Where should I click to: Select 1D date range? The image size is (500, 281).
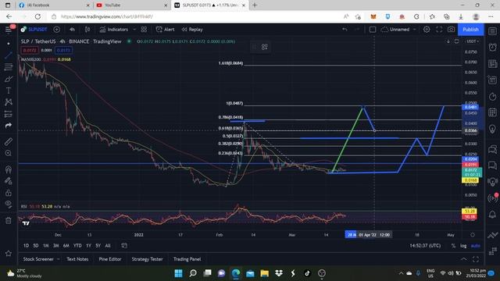[26, 246]
